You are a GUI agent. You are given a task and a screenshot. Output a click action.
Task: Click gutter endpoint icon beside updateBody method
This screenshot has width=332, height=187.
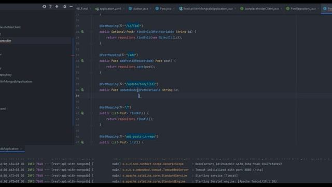click(x=82, y=90)
